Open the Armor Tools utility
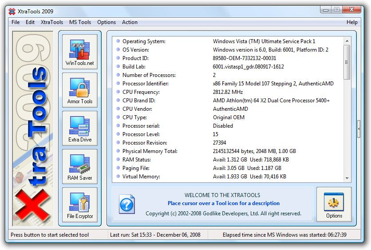Screen dimensions: 371x250 80,90
